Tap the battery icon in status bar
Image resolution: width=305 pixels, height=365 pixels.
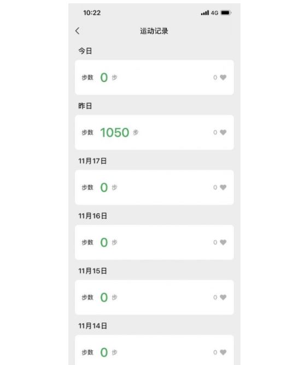pos(226,13)
